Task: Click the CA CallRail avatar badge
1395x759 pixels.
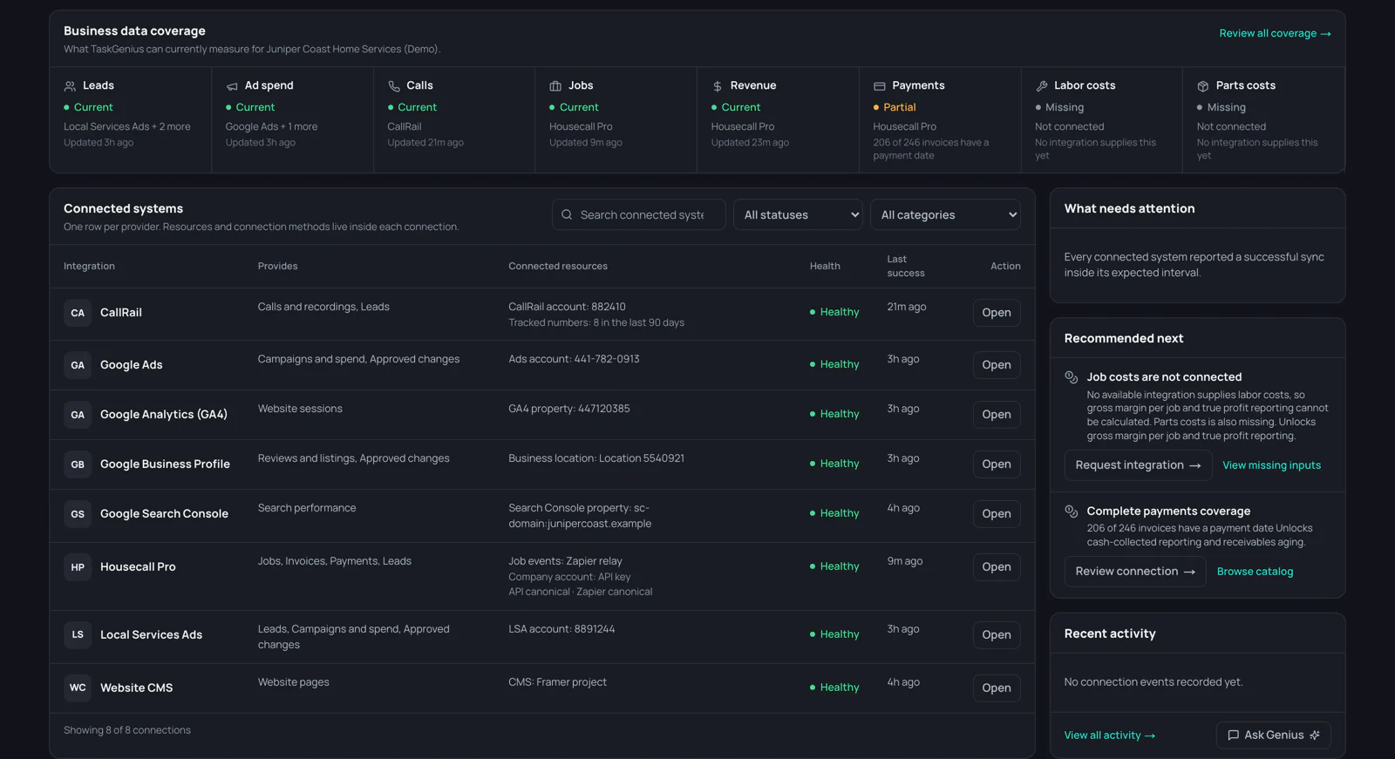Action: coord(78,313)
